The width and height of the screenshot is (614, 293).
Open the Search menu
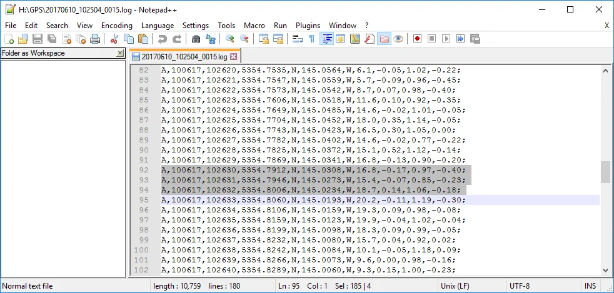57,26
